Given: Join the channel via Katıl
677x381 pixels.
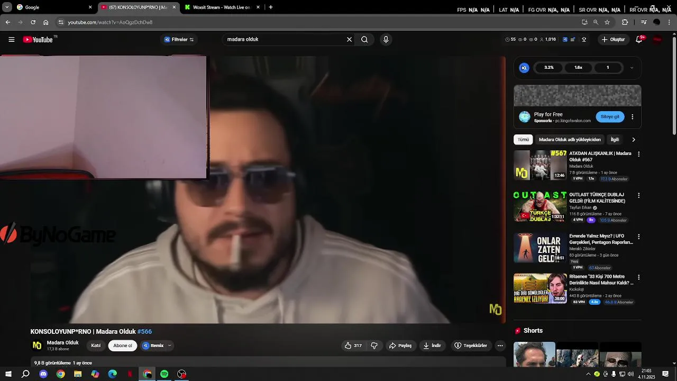Looking at the screenshot, I should [96, 346].
